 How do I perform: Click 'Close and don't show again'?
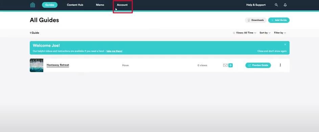tap(272, 51)
